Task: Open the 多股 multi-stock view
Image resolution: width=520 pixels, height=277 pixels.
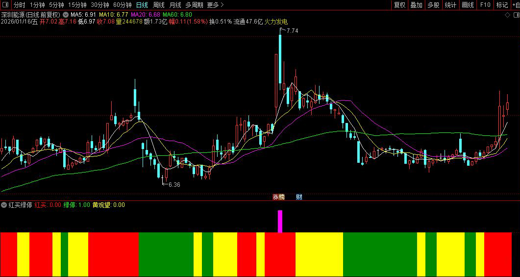Action: pyautogui.click(x=433, y=4)
